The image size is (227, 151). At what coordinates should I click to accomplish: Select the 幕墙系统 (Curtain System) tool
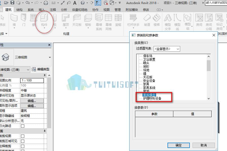tap(99, 22)
